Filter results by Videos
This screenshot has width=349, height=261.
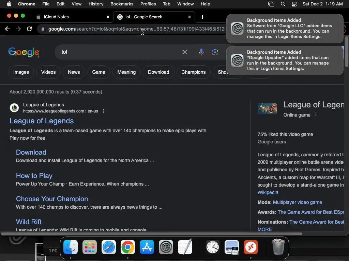(x=48, y=72)
